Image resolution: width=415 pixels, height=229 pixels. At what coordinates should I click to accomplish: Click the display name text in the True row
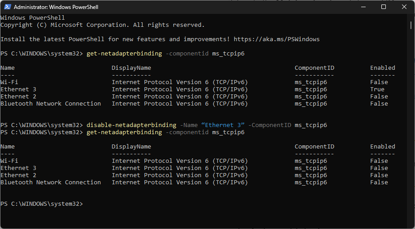click(x=180, y=89)
